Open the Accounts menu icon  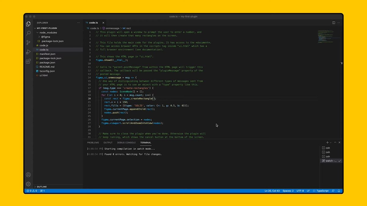pyautogui.click(x=28, y=175)
